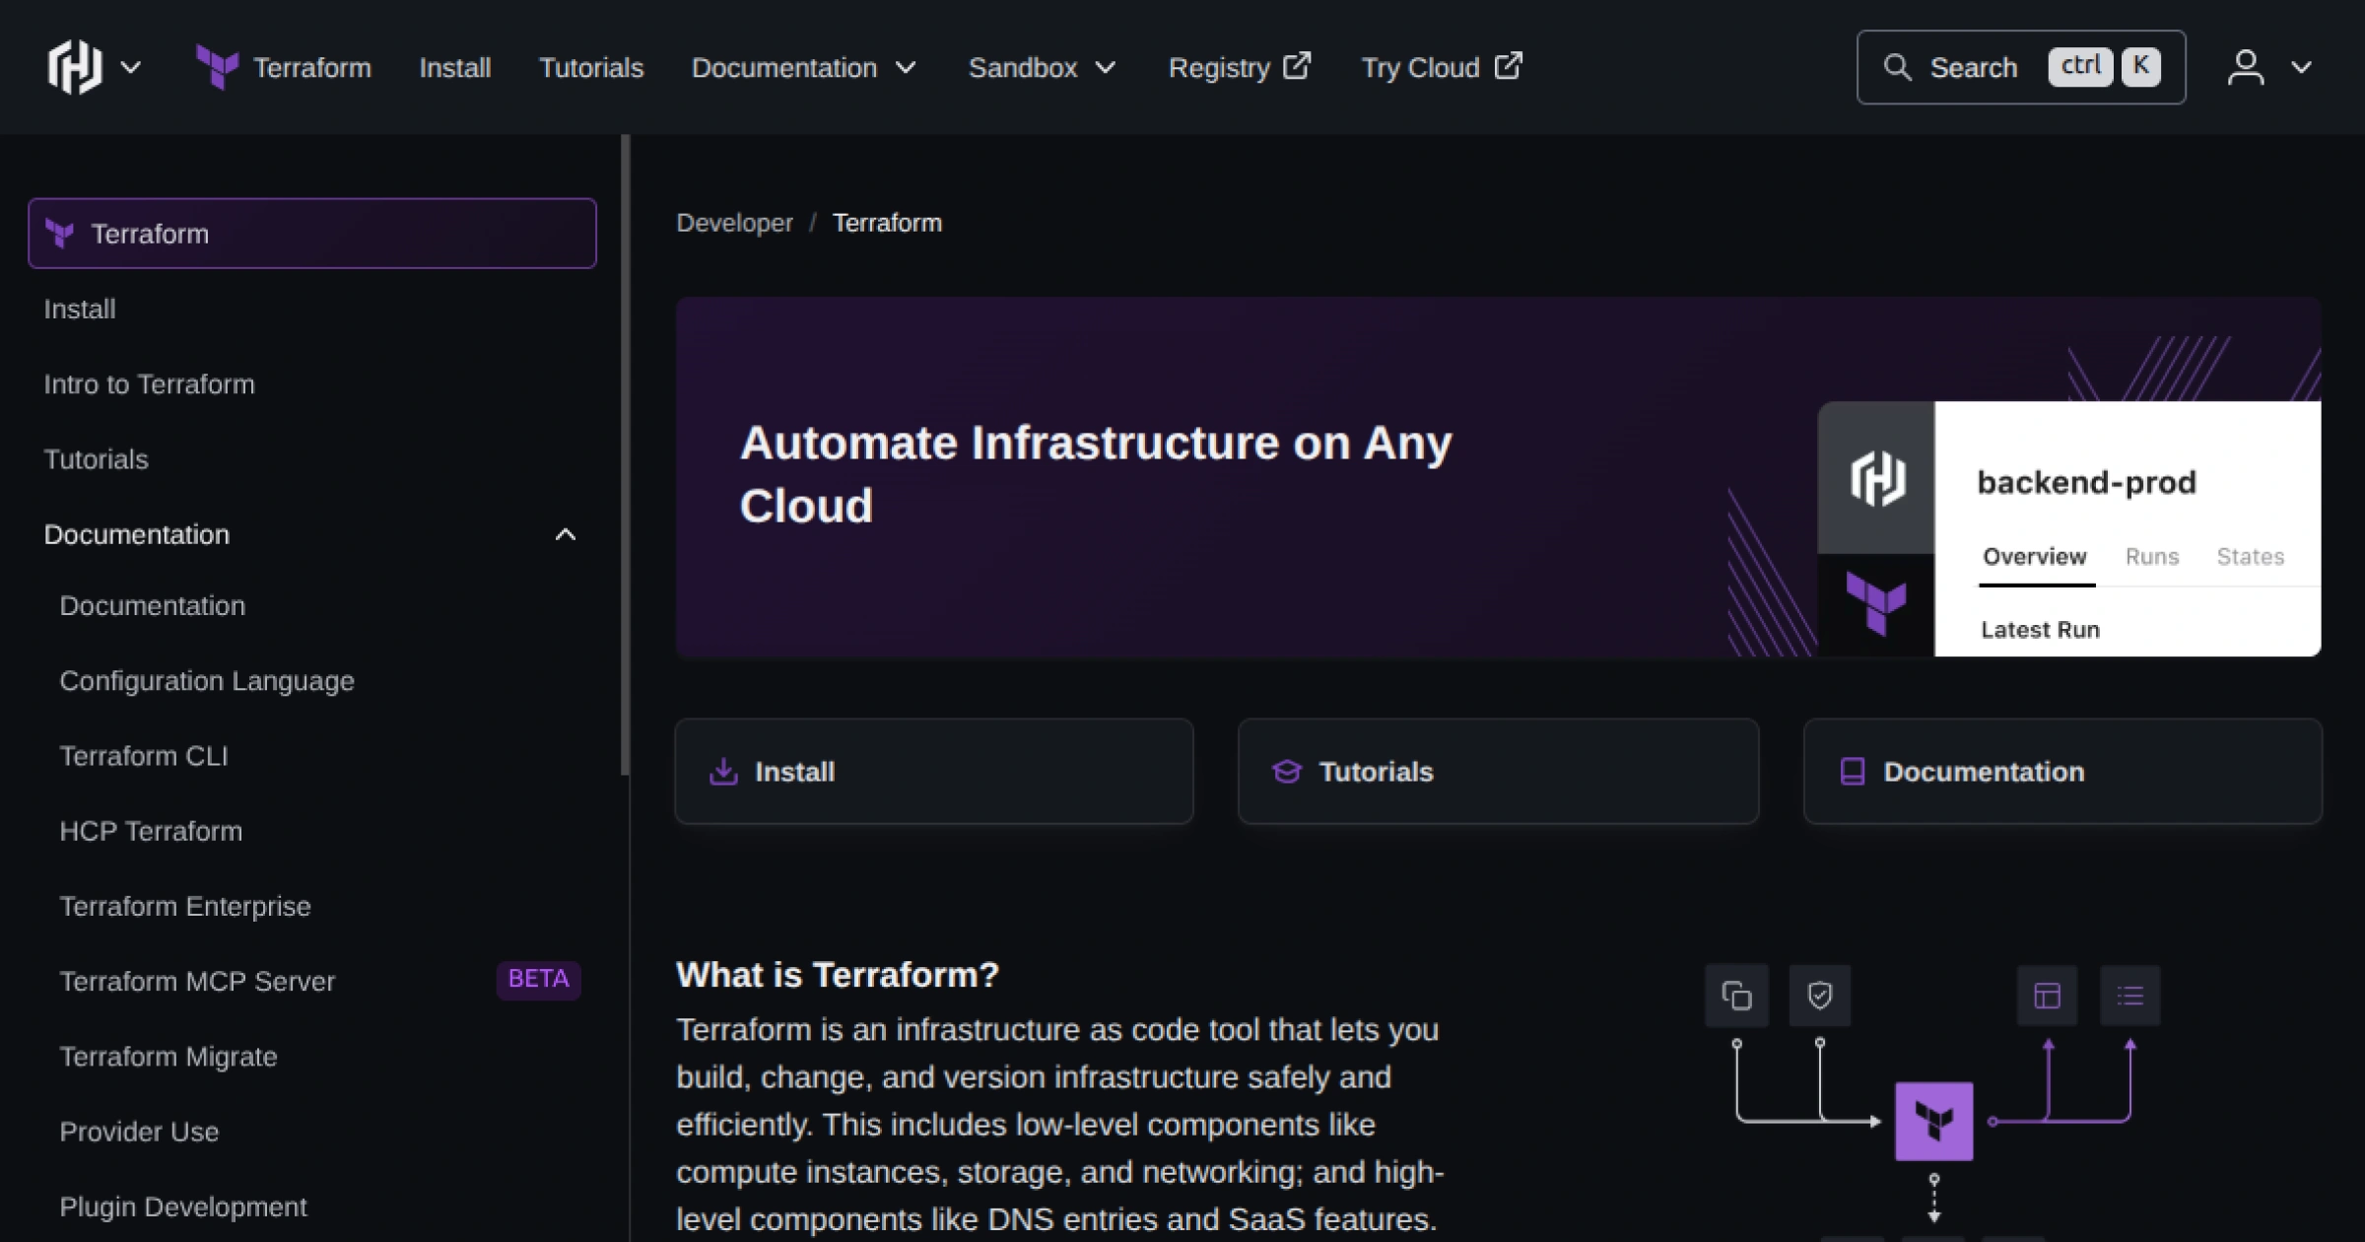Click the BETA badge
Image resolution: width=2365 pixels, height=1242 pixels.
click(x=538, y=979)
